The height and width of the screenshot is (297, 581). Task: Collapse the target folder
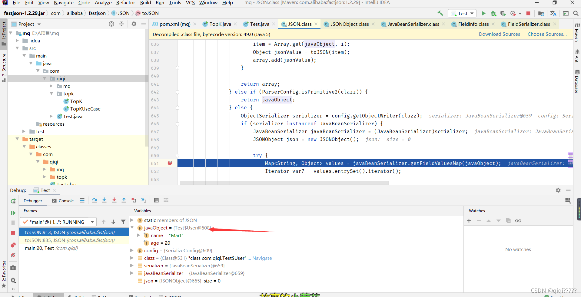17,139
